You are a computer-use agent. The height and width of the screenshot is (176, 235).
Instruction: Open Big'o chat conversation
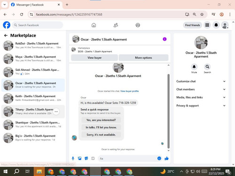click(33, 138)
